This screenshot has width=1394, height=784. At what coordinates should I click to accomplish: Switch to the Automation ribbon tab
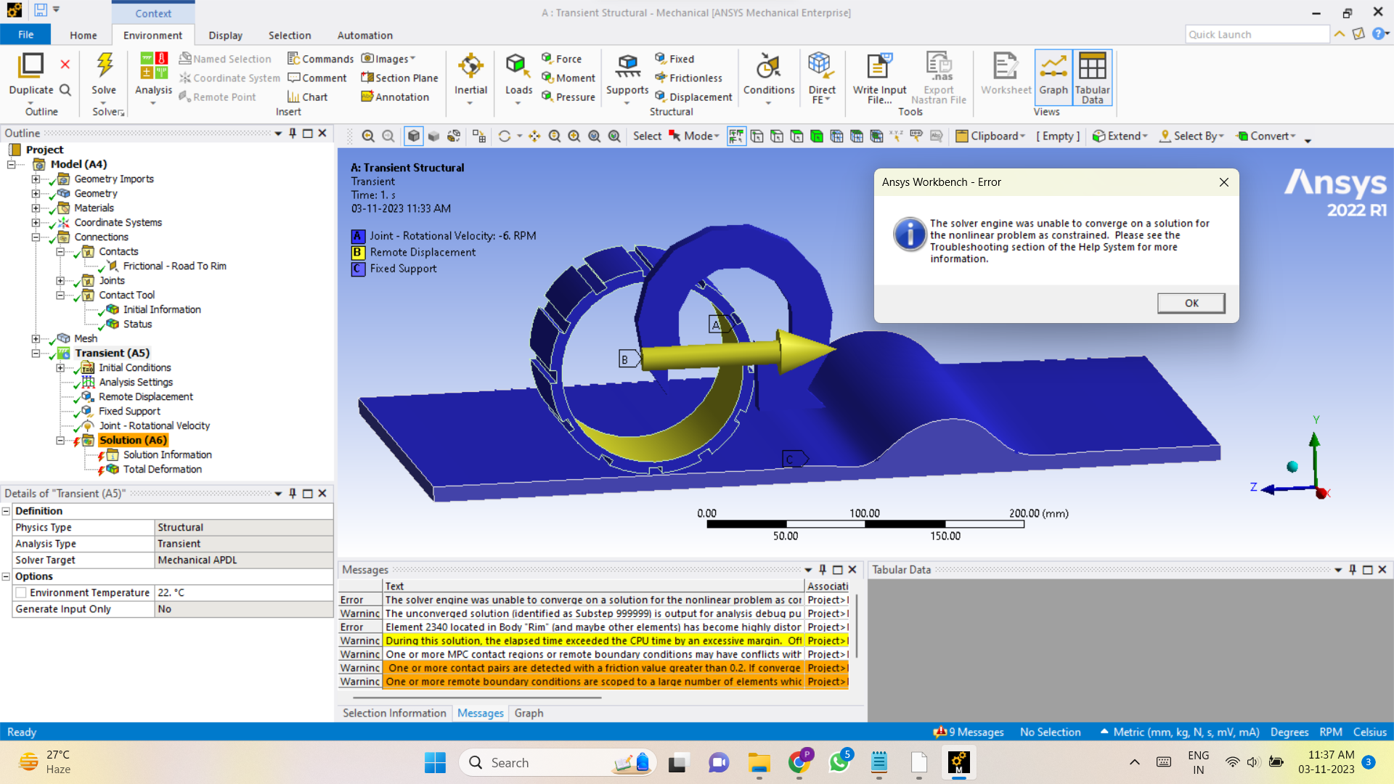(364, 35)
